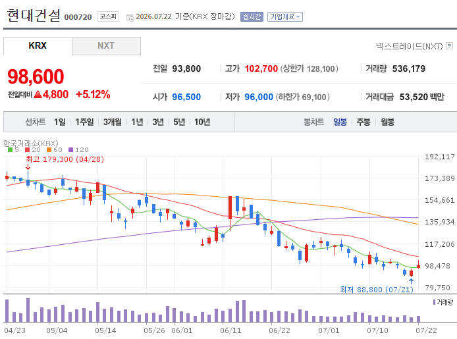Click the low price 96,000

click(x=259, y=97)
